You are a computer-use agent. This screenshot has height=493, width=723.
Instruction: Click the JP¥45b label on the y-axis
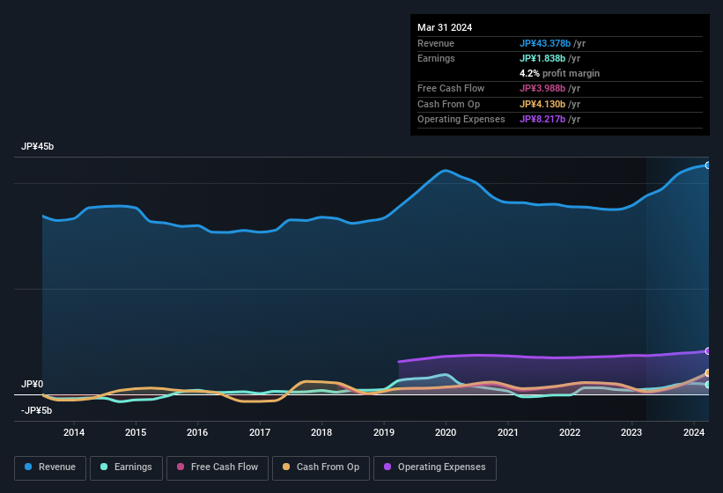pyautogui.click(x=38, y=147)
